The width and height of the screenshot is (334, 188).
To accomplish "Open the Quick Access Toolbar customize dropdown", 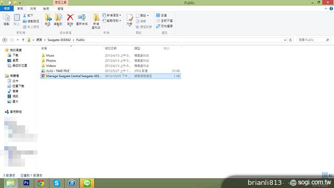I will 20,3.
